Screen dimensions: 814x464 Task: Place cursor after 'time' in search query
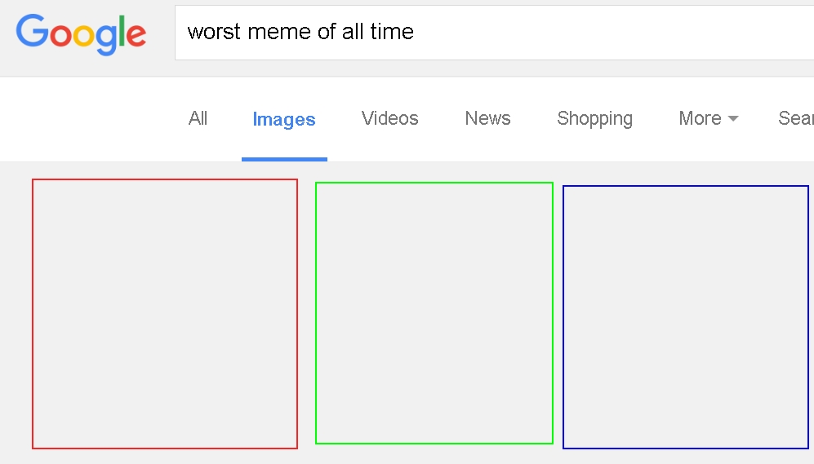click(416, 32)
